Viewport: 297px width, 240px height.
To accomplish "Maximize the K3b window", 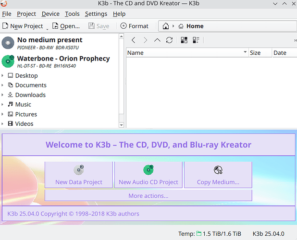I will tap(285, 3).
